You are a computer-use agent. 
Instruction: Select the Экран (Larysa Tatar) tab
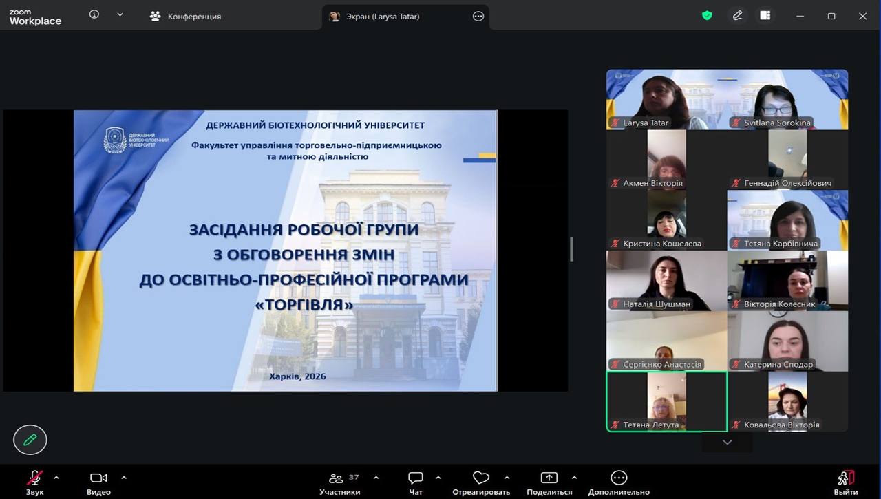coord(383,16)
